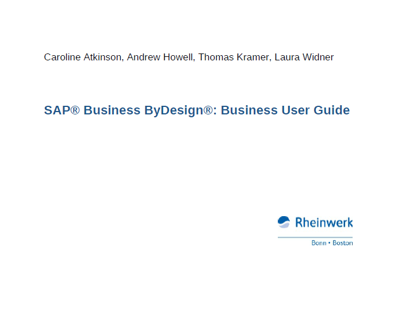Click the word SAP in the title
The width and height of the screenshot is (394, 311).
(x=57, y=110)
